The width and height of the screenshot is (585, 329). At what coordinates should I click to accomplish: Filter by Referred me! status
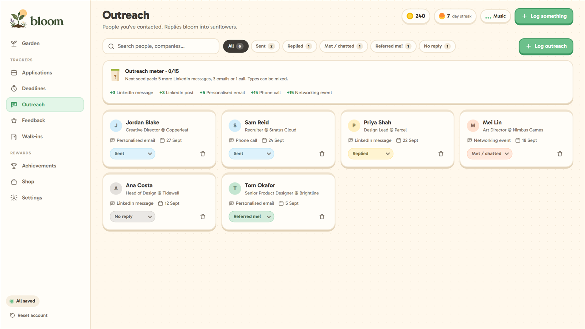(x=393, y=46)
